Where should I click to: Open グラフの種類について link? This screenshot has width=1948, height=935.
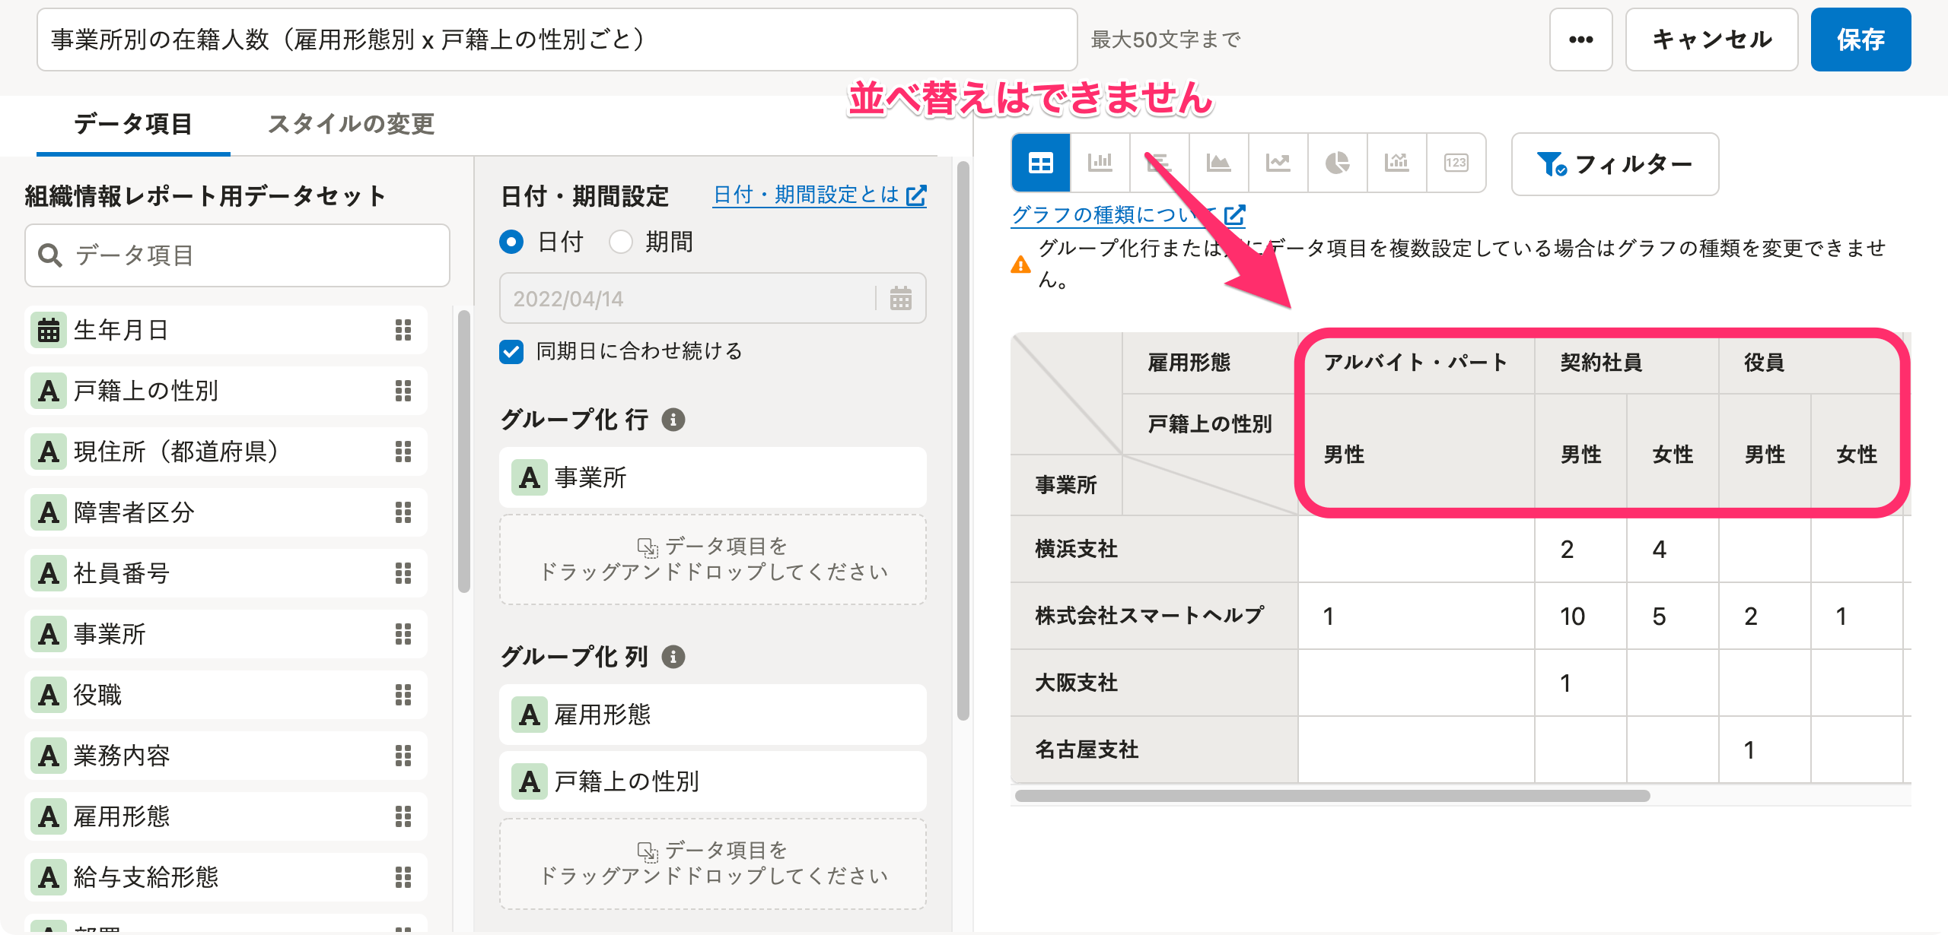click(x=1128, y=215)
